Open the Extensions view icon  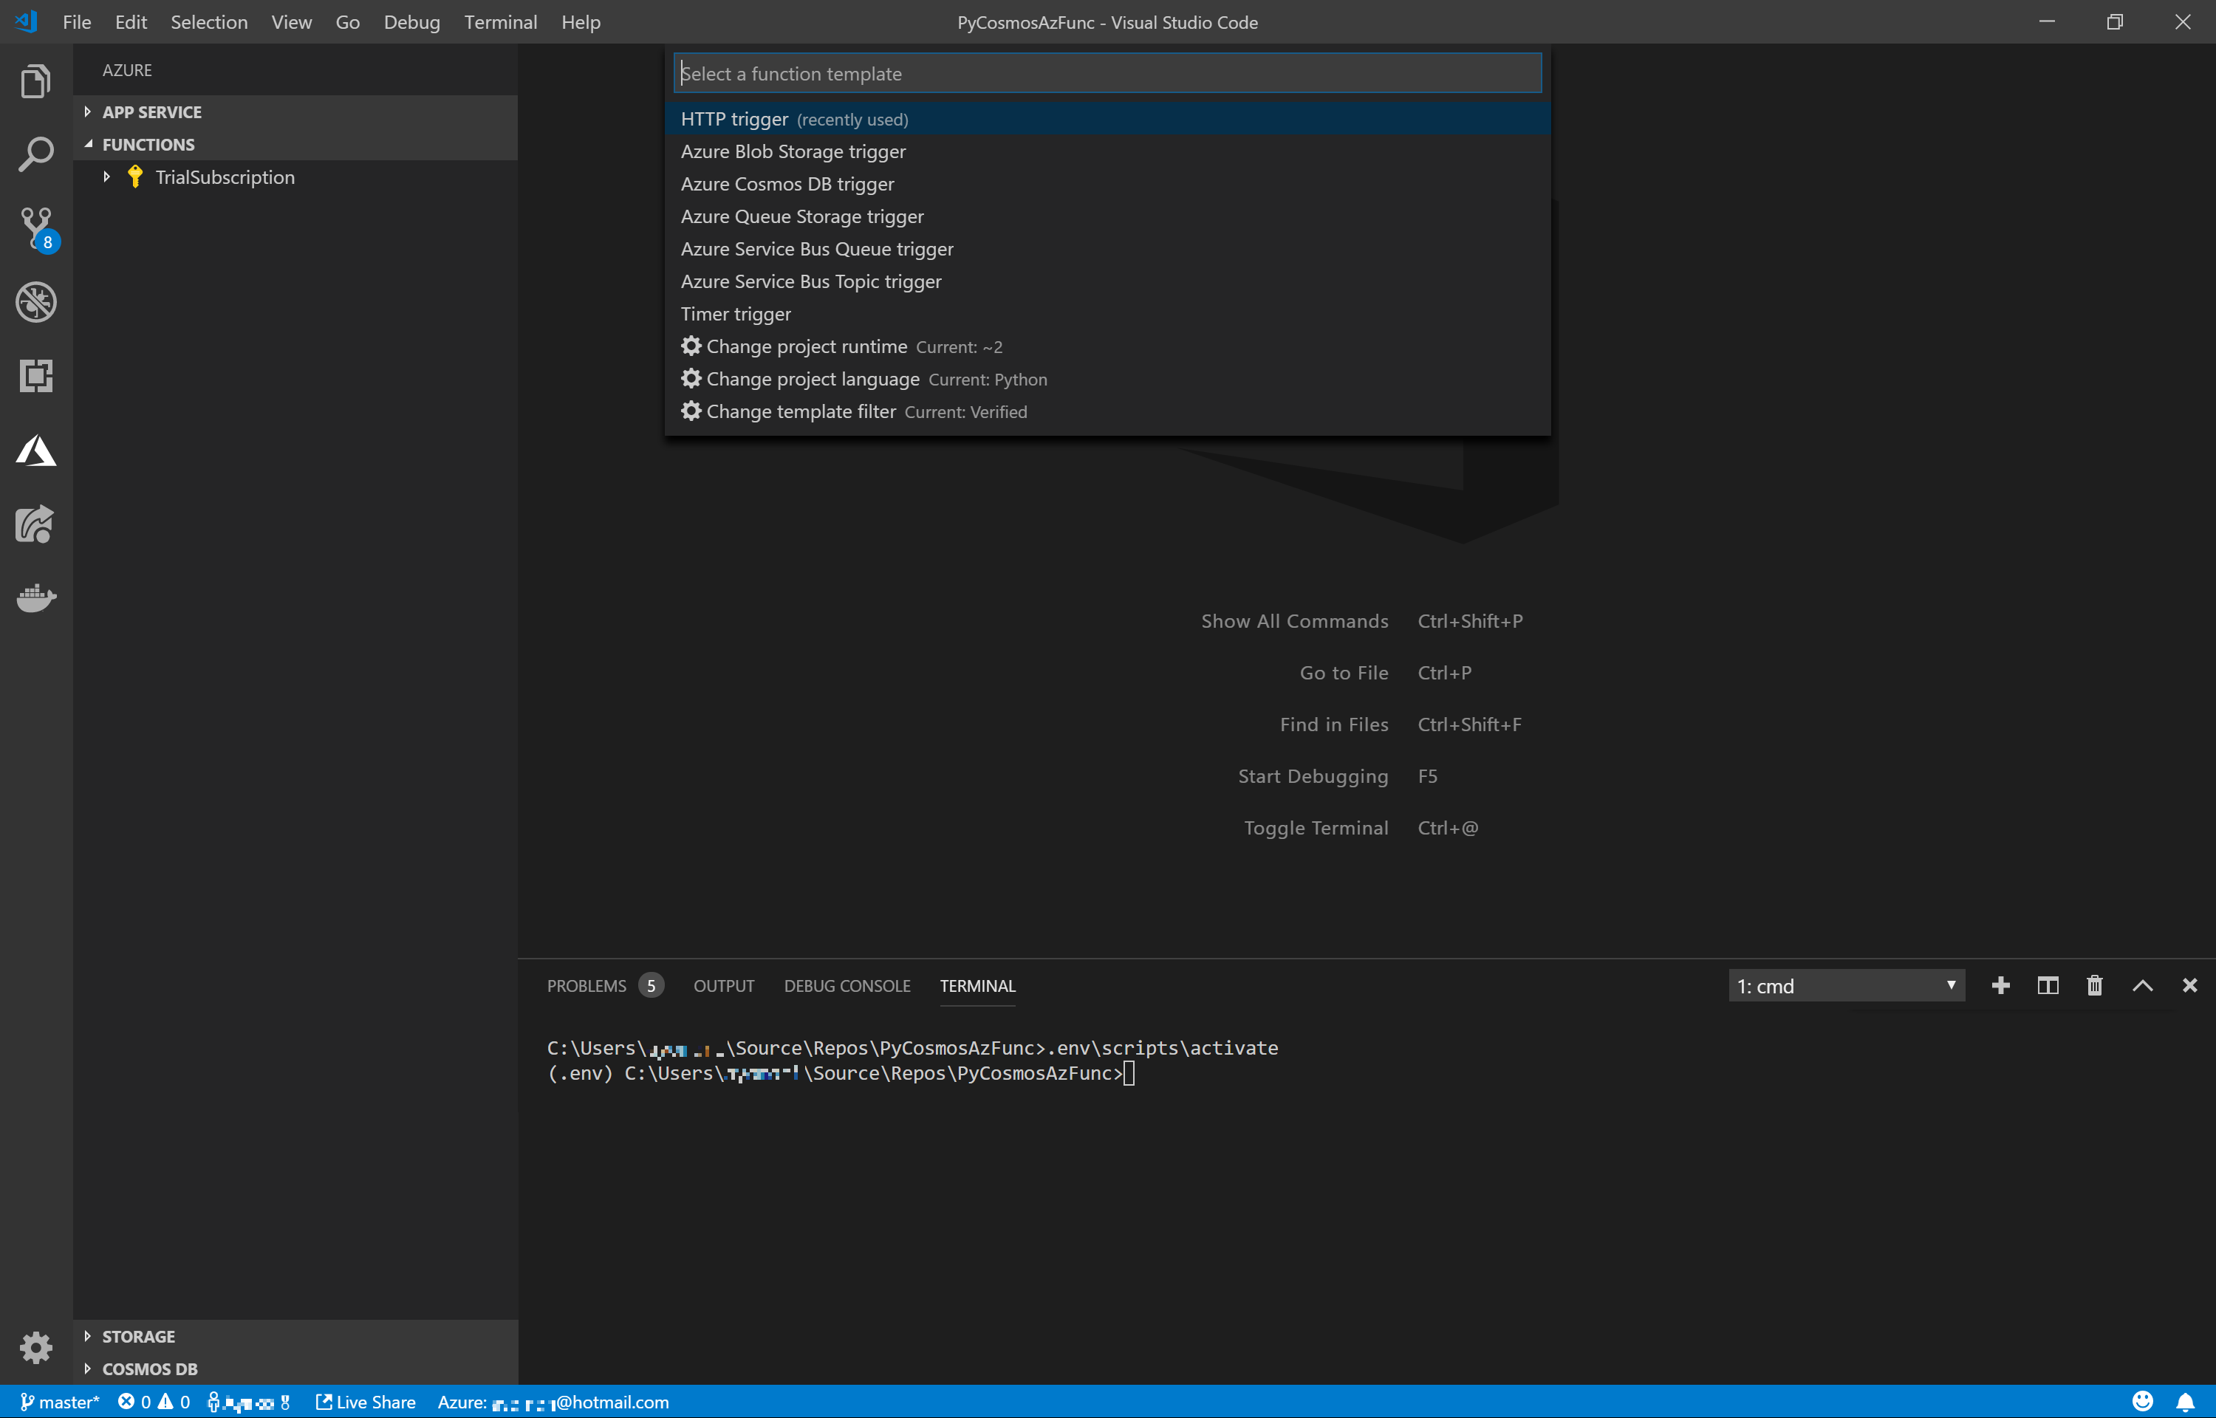(x=36, y=376)
